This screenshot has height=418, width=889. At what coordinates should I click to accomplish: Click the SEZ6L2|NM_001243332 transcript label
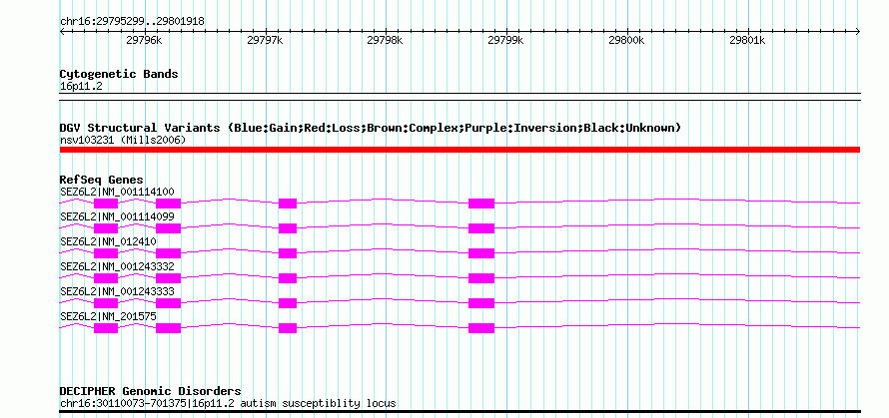(x=117, y=266)
